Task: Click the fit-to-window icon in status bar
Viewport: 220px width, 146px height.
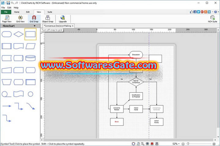Action: pos(134,144)
